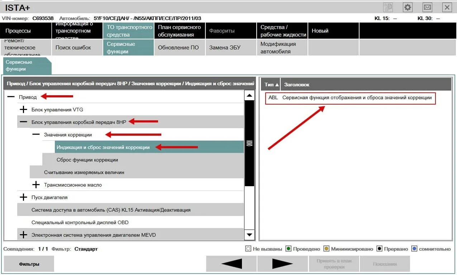The width and height of the screenshot is (457, 275).
Task: Select 'Индикация и сброс значений коррекции' item
Action: pyautogui.click(x=149, y=147)
